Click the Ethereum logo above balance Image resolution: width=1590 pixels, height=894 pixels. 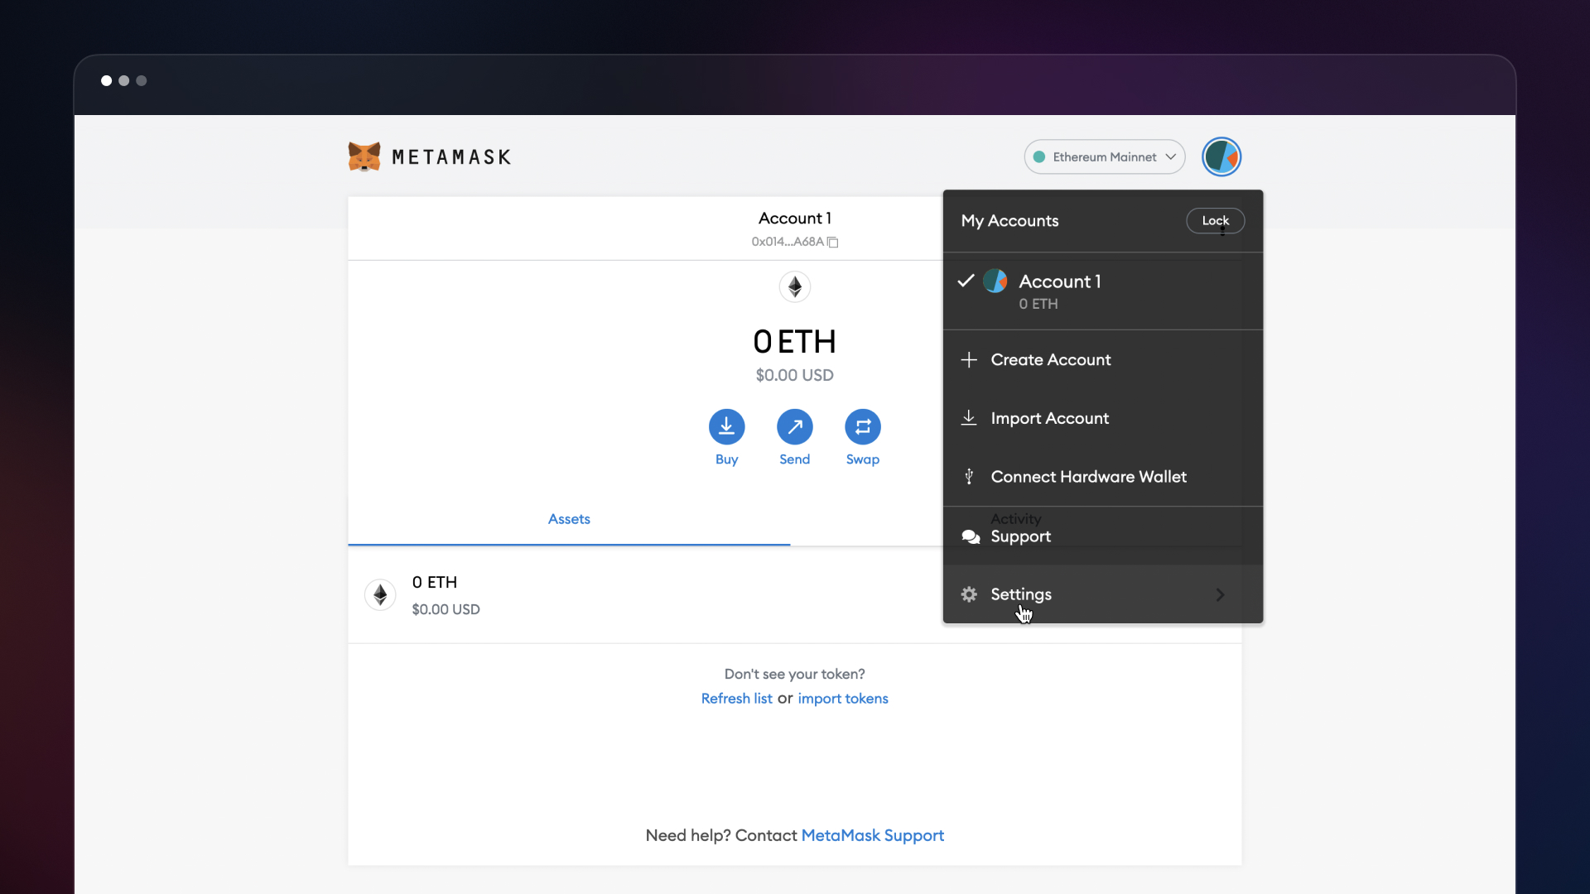click(x=794, y=287)
